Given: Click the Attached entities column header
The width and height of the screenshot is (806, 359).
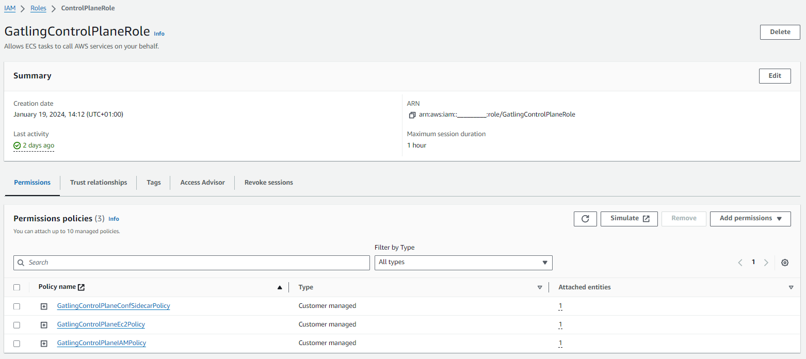Looking at the screenshot, I should click(585, 287).
